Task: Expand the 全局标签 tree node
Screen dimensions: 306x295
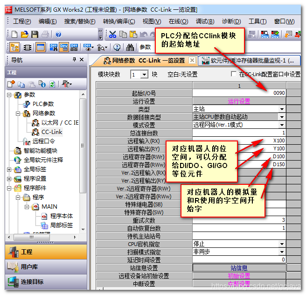Action: point(9,169)
